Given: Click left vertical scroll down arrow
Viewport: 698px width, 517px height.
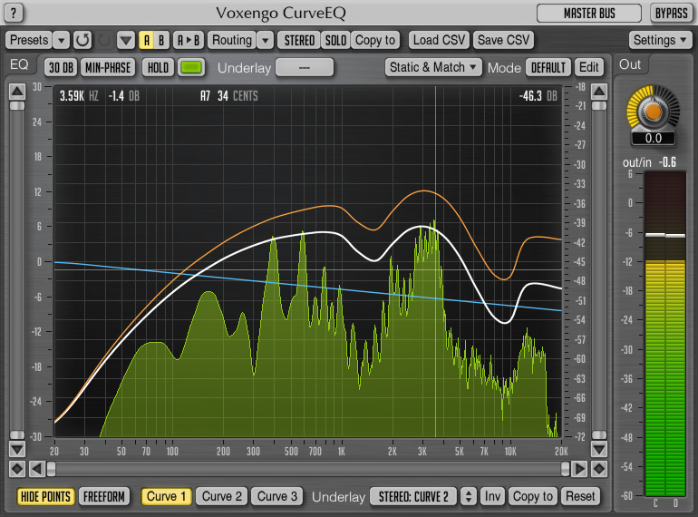Looking at the screenshot, I should tap(17, 449).
